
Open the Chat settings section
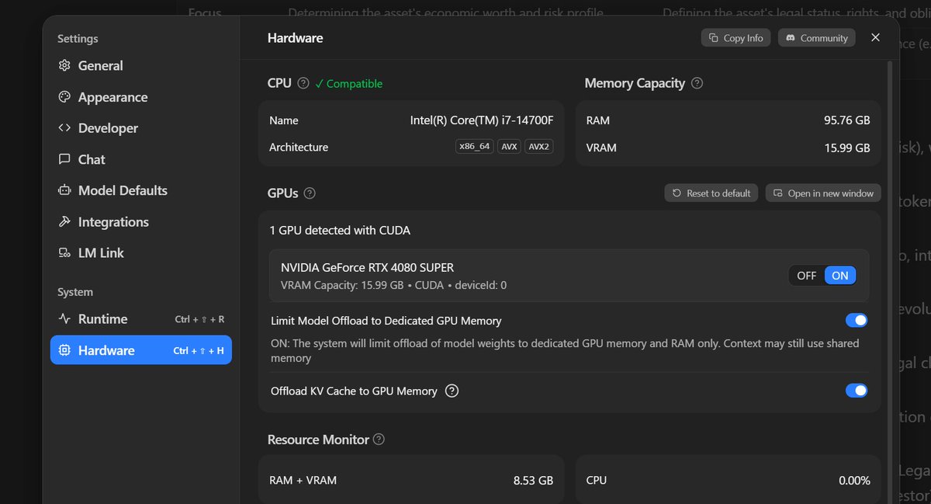[140, 159]
